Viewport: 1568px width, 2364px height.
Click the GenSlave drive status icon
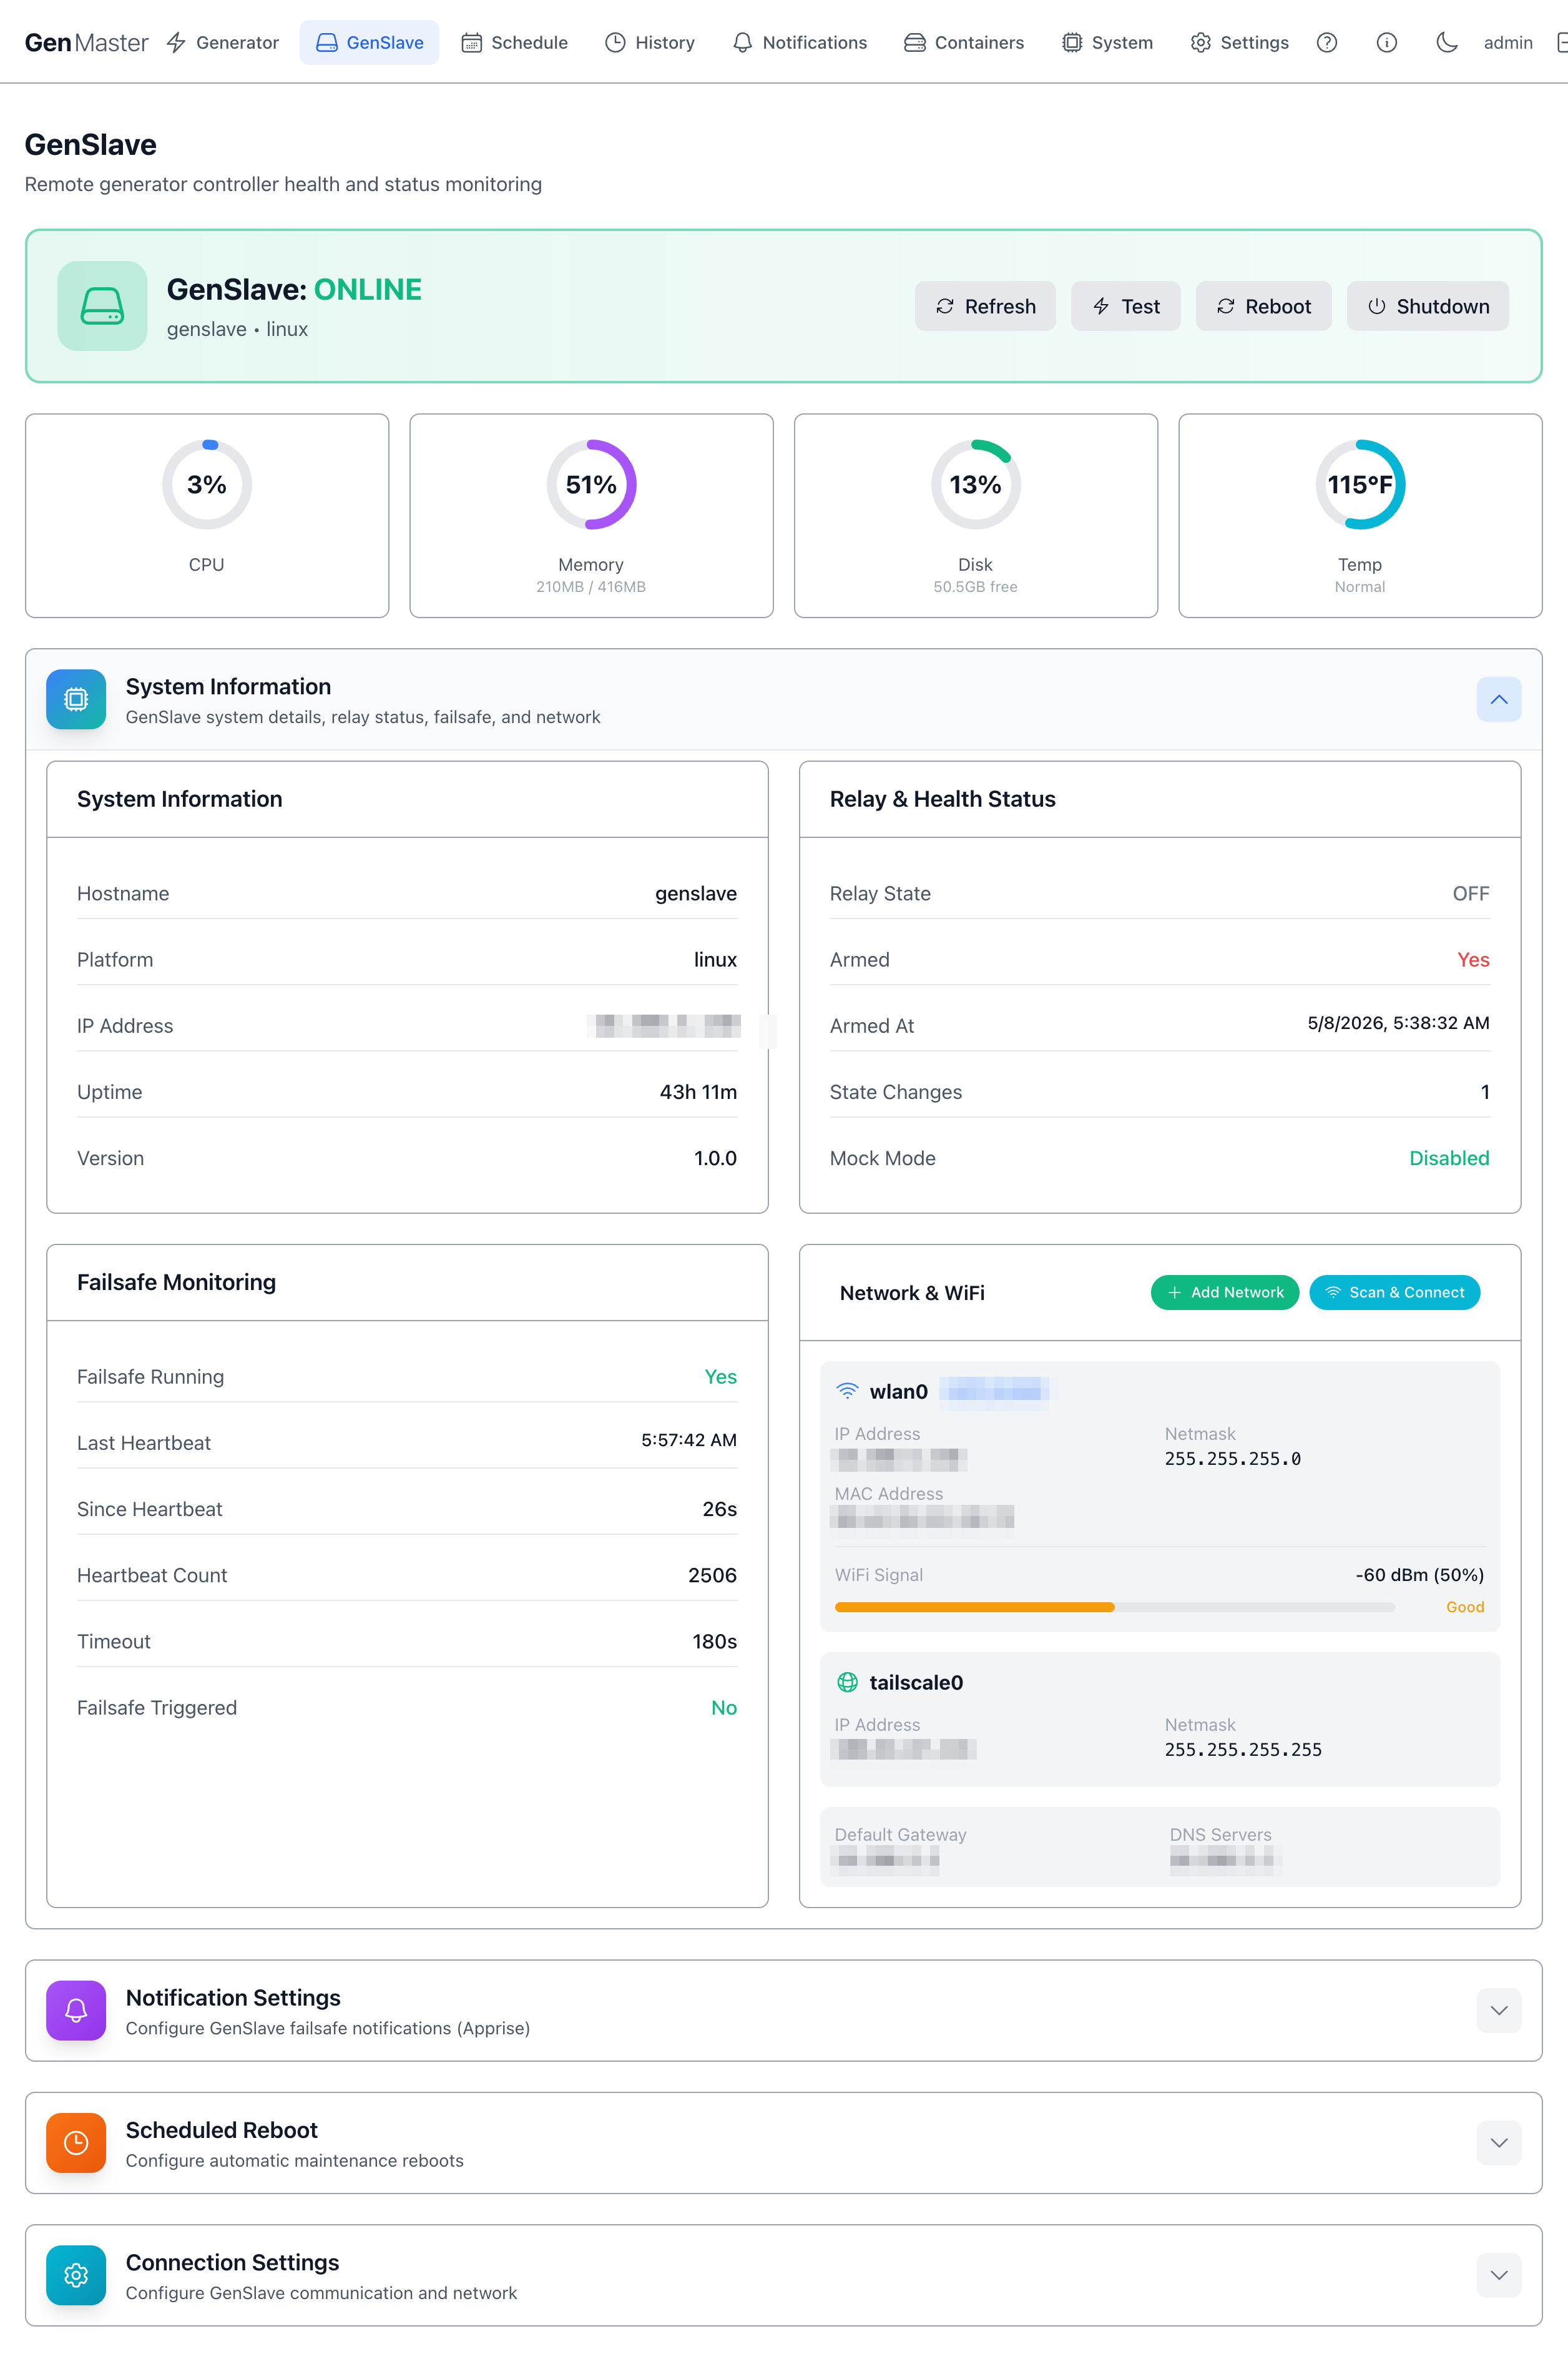(102, 305)
